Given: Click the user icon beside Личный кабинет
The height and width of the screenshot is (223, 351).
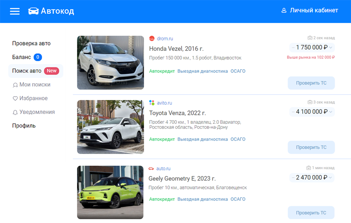Looking at the screenshot, I should click(284, 11).
